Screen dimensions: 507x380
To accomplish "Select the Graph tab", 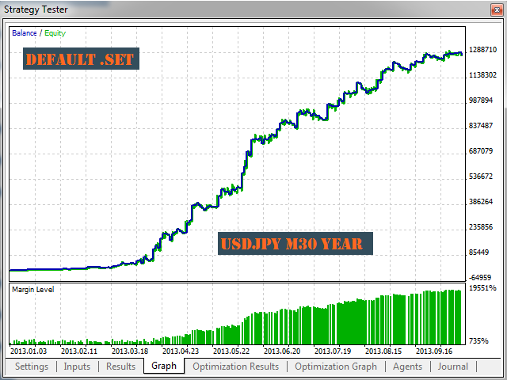I will 164,367.
